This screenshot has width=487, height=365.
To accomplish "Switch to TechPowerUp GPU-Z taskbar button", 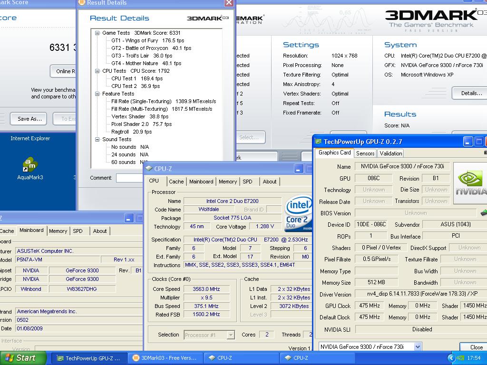I will pyautogui.click(x=88, y=358).
